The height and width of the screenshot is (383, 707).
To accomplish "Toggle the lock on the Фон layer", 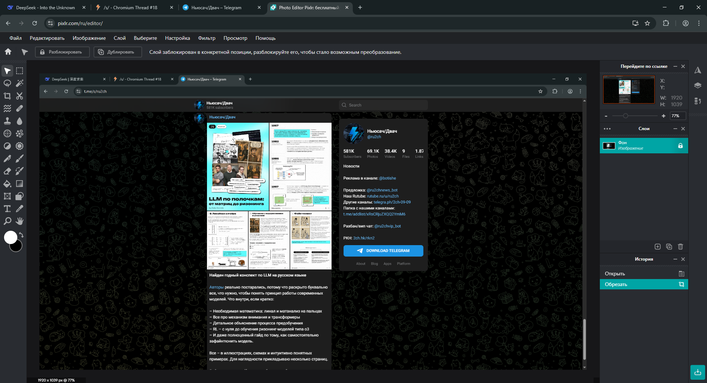I will click(x=680, y=146).
